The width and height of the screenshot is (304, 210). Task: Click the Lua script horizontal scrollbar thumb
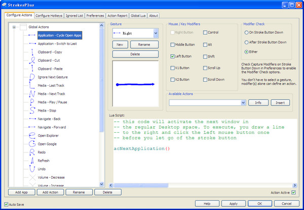(x=141, y=185)
